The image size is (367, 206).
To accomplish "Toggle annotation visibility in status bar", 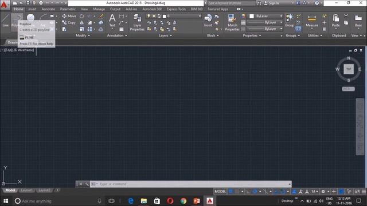I will 294,192.
